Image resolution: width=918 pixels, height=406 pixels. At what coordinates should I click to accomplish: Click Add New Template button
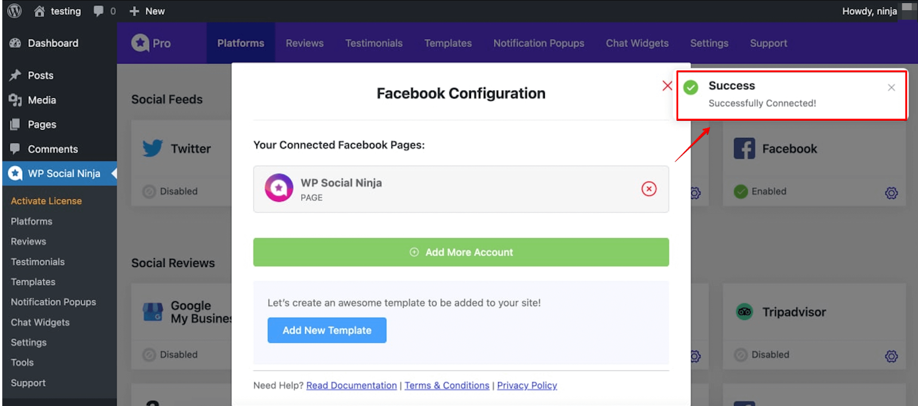(327, 330)
